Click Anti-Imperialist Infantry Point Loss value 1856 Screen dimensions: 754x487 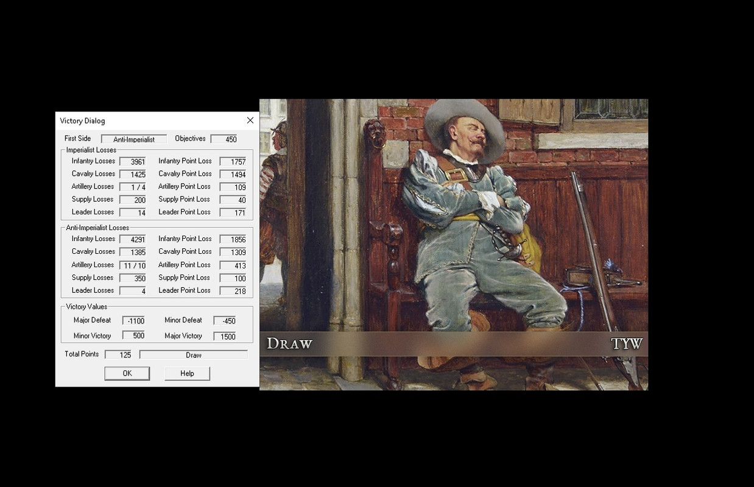pyautogui.click(x=233, y=240)
